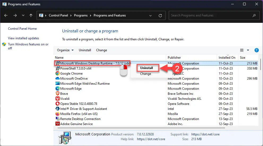Click the '58.5 MB' size cell
The image size is (263, 146).
[x=252, y=109]
